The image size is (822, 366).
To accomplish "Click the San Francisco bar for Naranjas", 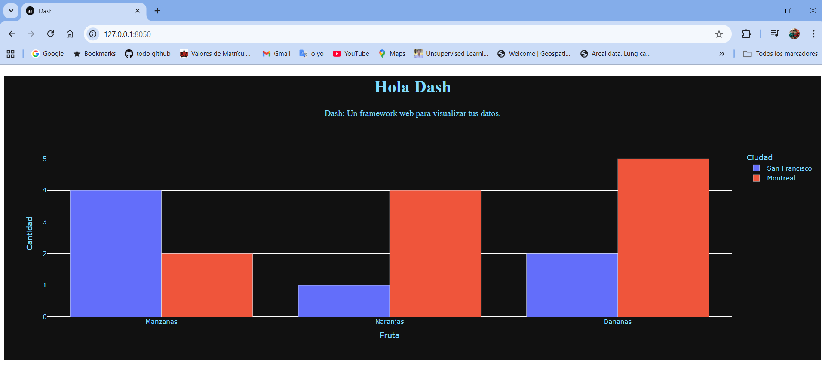I will (x=344, y=301).
